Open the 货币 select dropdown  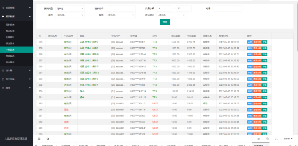pyautogui.click(x=70, y=15)
